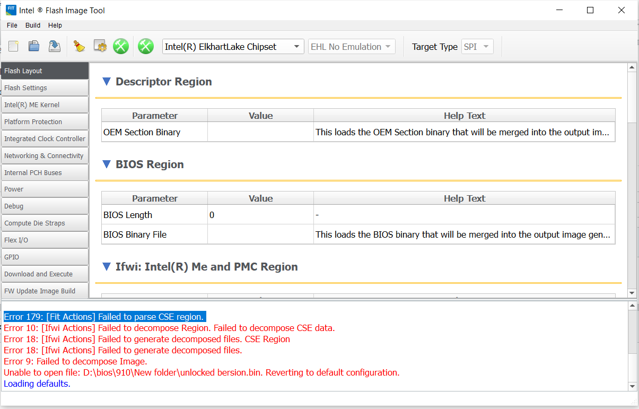Click the Help Text column header in BIOS Region
Image resolution: width=639 pixels, height=409 pixels.
tap(465, 198)
